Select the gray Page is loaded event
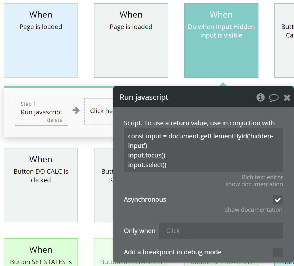 [131, 40]
